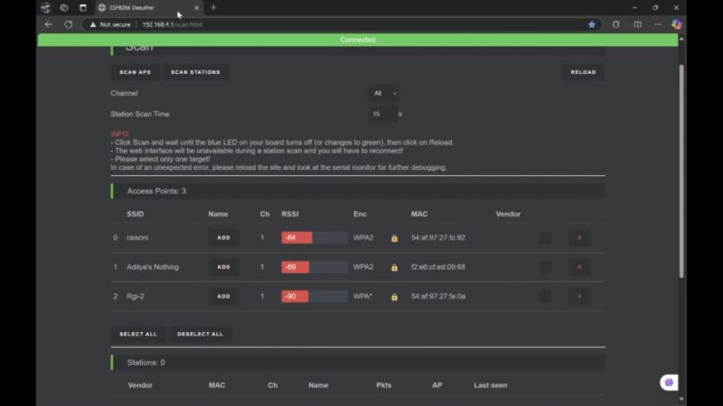The width and height of the screenshot is (723, 406).
Task: Remove Rgi-2 access point with X
Action: point(579,297)
